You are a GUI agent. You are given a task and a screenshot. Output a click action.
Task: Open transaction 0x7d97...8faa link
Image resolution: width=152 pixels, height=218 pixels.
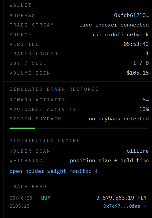pyautogui.click(x=125, y=206)
